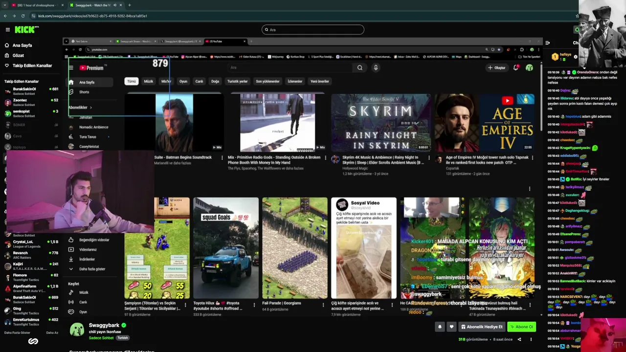Close the Swaggybark browser tab
Image resolution: width=626 pixels, height=352 pixels.
coord(120,5)
